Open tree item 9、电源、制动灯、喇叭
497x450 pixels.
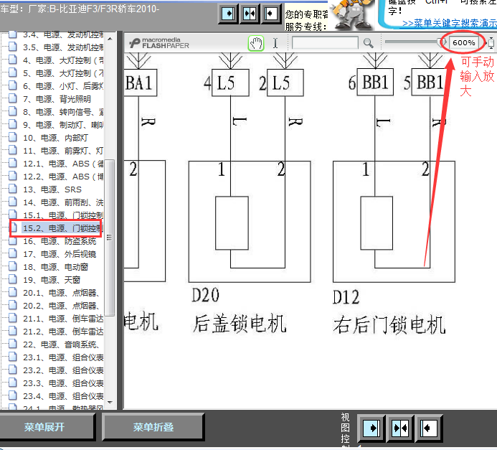[x=63, y=125]
